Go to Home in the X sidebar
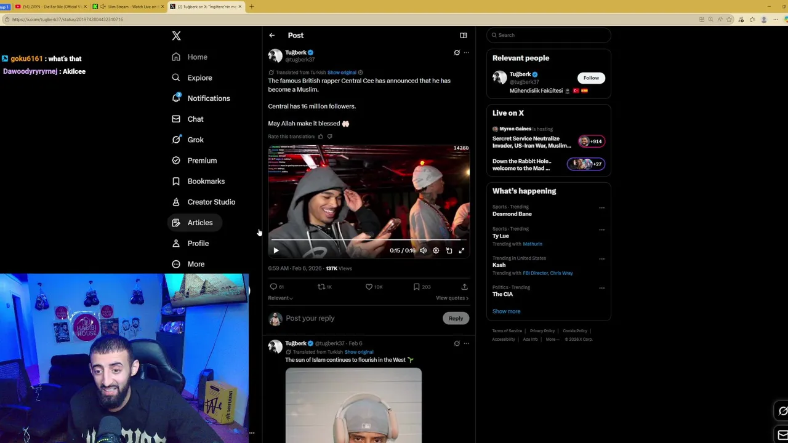Image resolution: width=788 pixels, height=443 pixels. 190,57
